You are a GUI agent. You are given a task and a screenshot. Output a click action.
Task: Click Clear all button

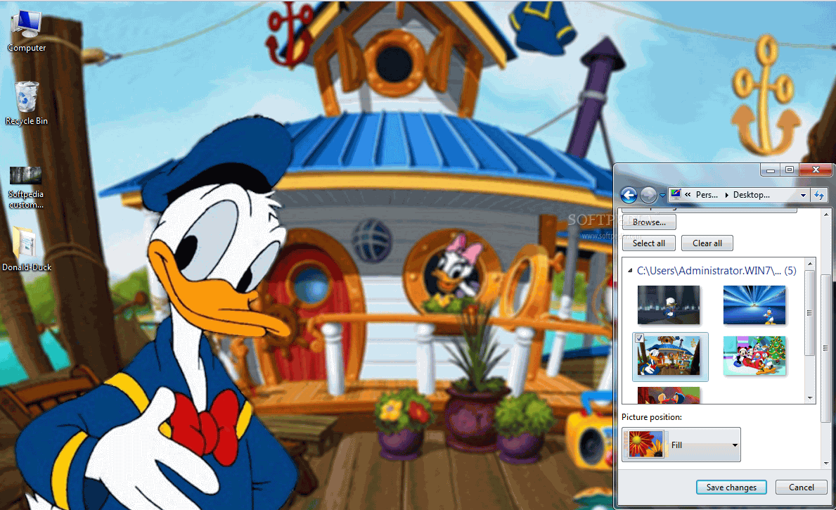tap(707, 243)
